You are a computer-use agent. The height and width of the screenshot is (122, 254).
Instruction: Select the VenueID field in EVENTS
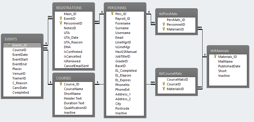(19, 74)
